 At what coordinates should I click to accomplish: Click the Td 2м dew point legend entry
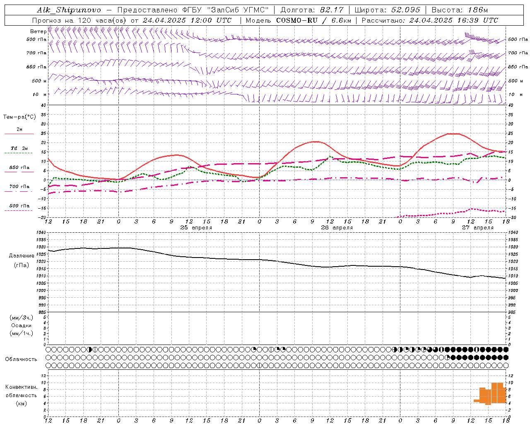pyautogui.click(x=19, y=148)
